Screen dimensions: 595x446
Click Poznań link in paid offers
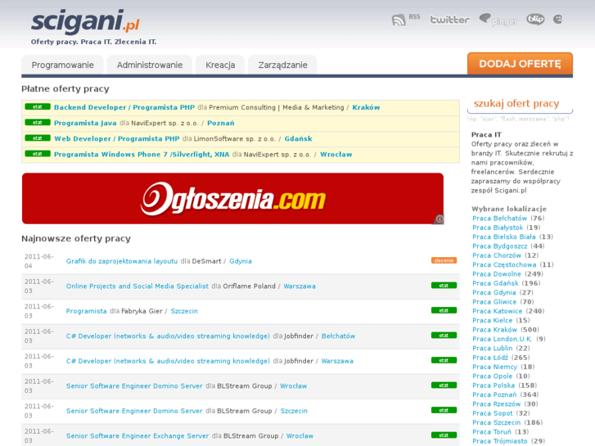220,123
